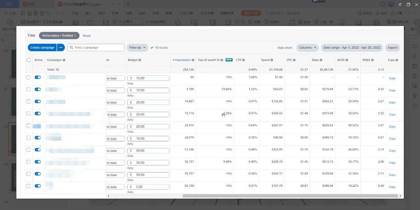Viewport: 420px width, 210px height.
Task: Check the row with 55,138 impressions
Action: [x=29, y=186]
